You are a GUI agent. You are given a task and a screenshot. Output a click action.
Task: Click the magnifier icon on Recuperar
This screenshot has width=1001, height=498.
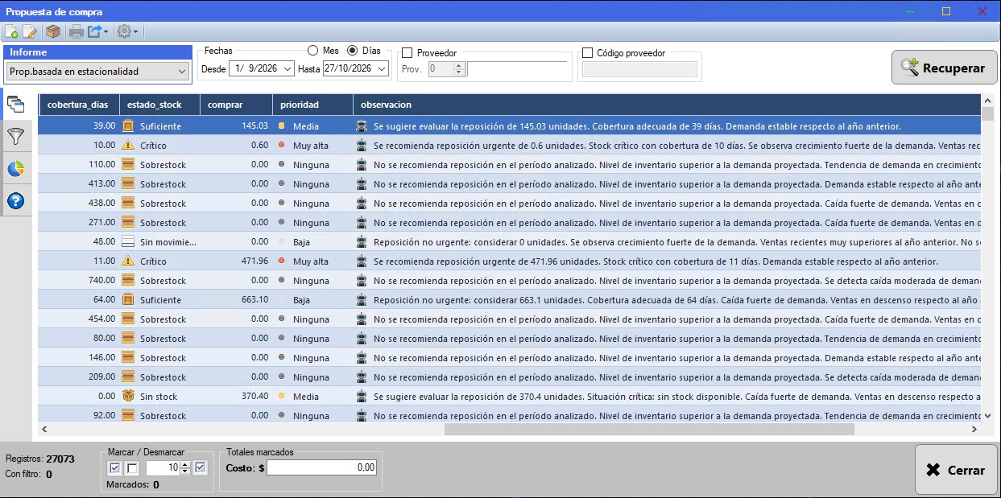[x=910, y=68]
